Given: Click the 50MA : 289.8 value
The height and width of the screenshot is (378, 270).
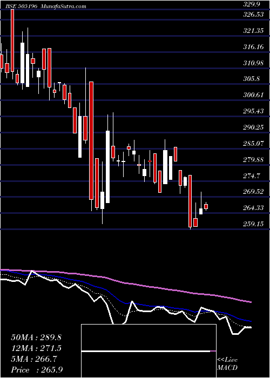Looking at the screenshot, I should coord(36,337).
